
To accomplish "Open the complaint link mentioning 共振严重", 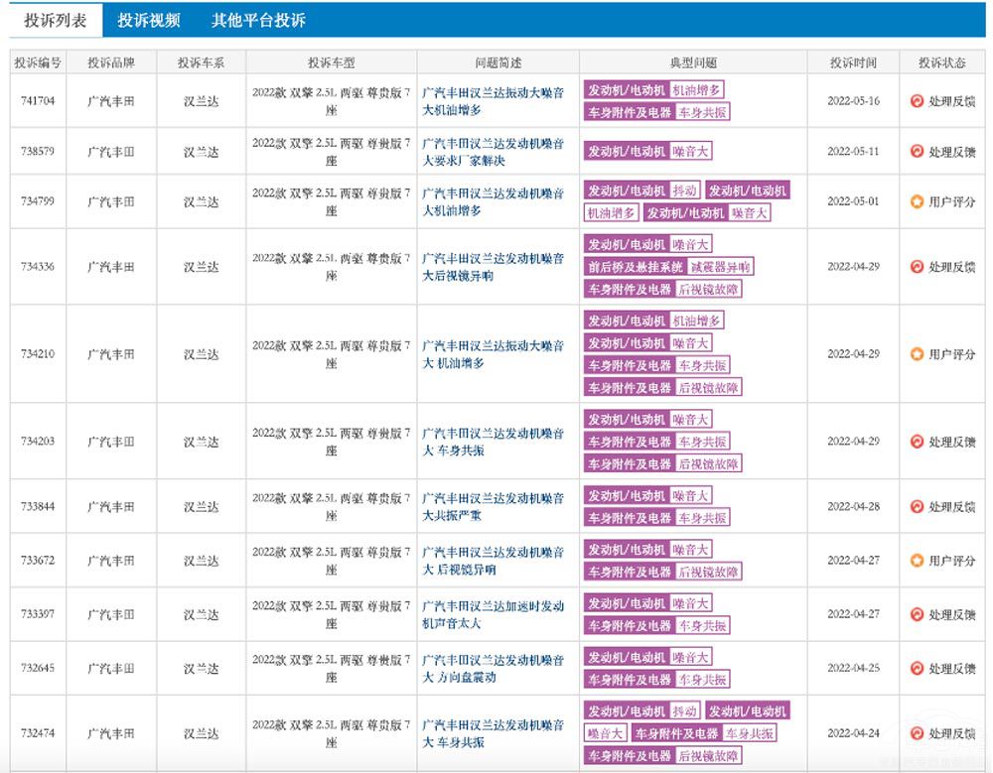I will click(493, 506).
